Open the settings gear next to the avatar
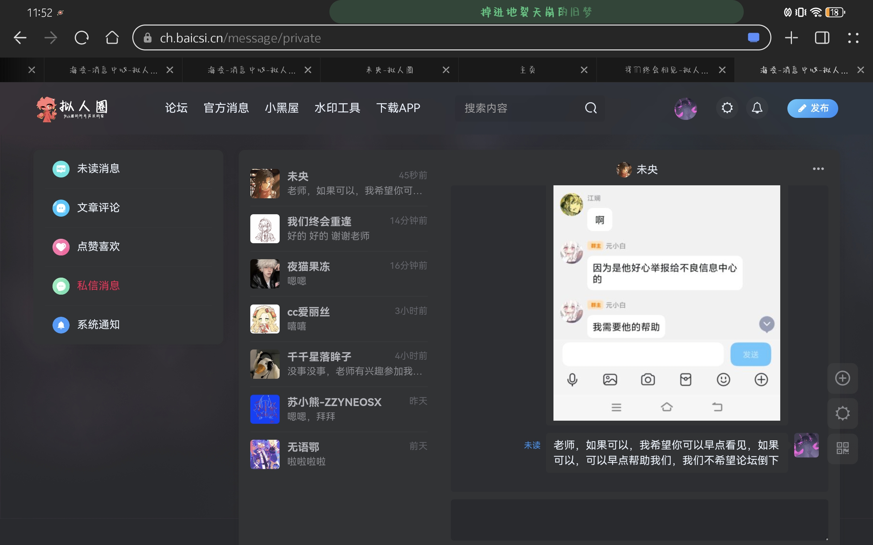Screen dimensions: 873x545 point(727,108)
